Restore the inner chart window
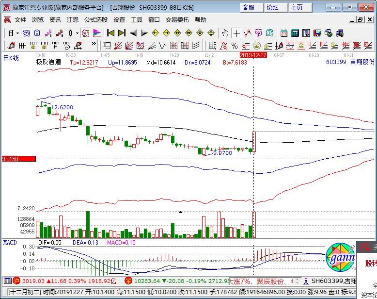The width and height of the screenshot is (377, 299). pos(361,20)
